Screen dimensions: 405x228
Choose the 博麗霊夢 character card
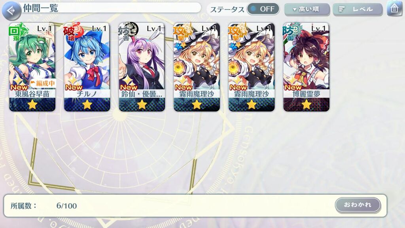point(307,67)
